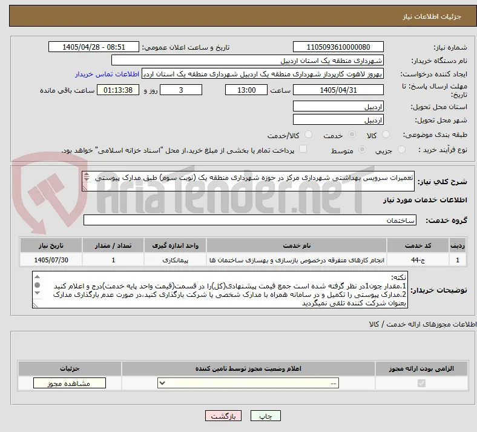Click the general need description textarea
The image size is (477, 432).
(248, 181)
